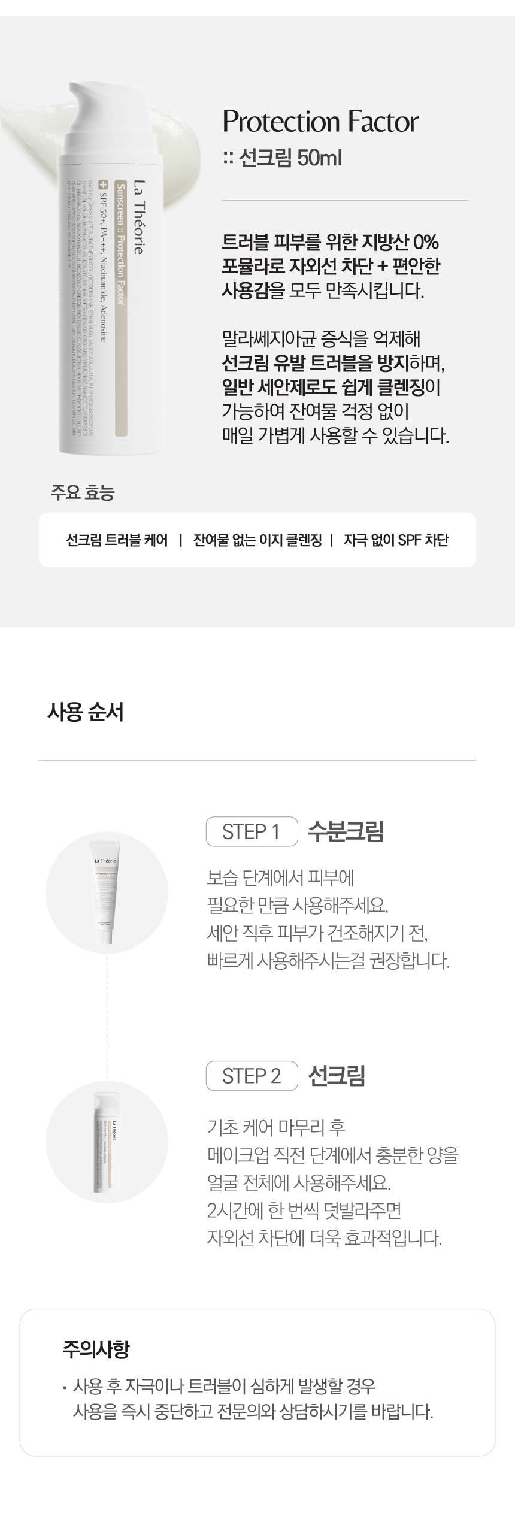Click the "주요 효능" heading
Screen dimensions: 515x1516
point(83,492)
